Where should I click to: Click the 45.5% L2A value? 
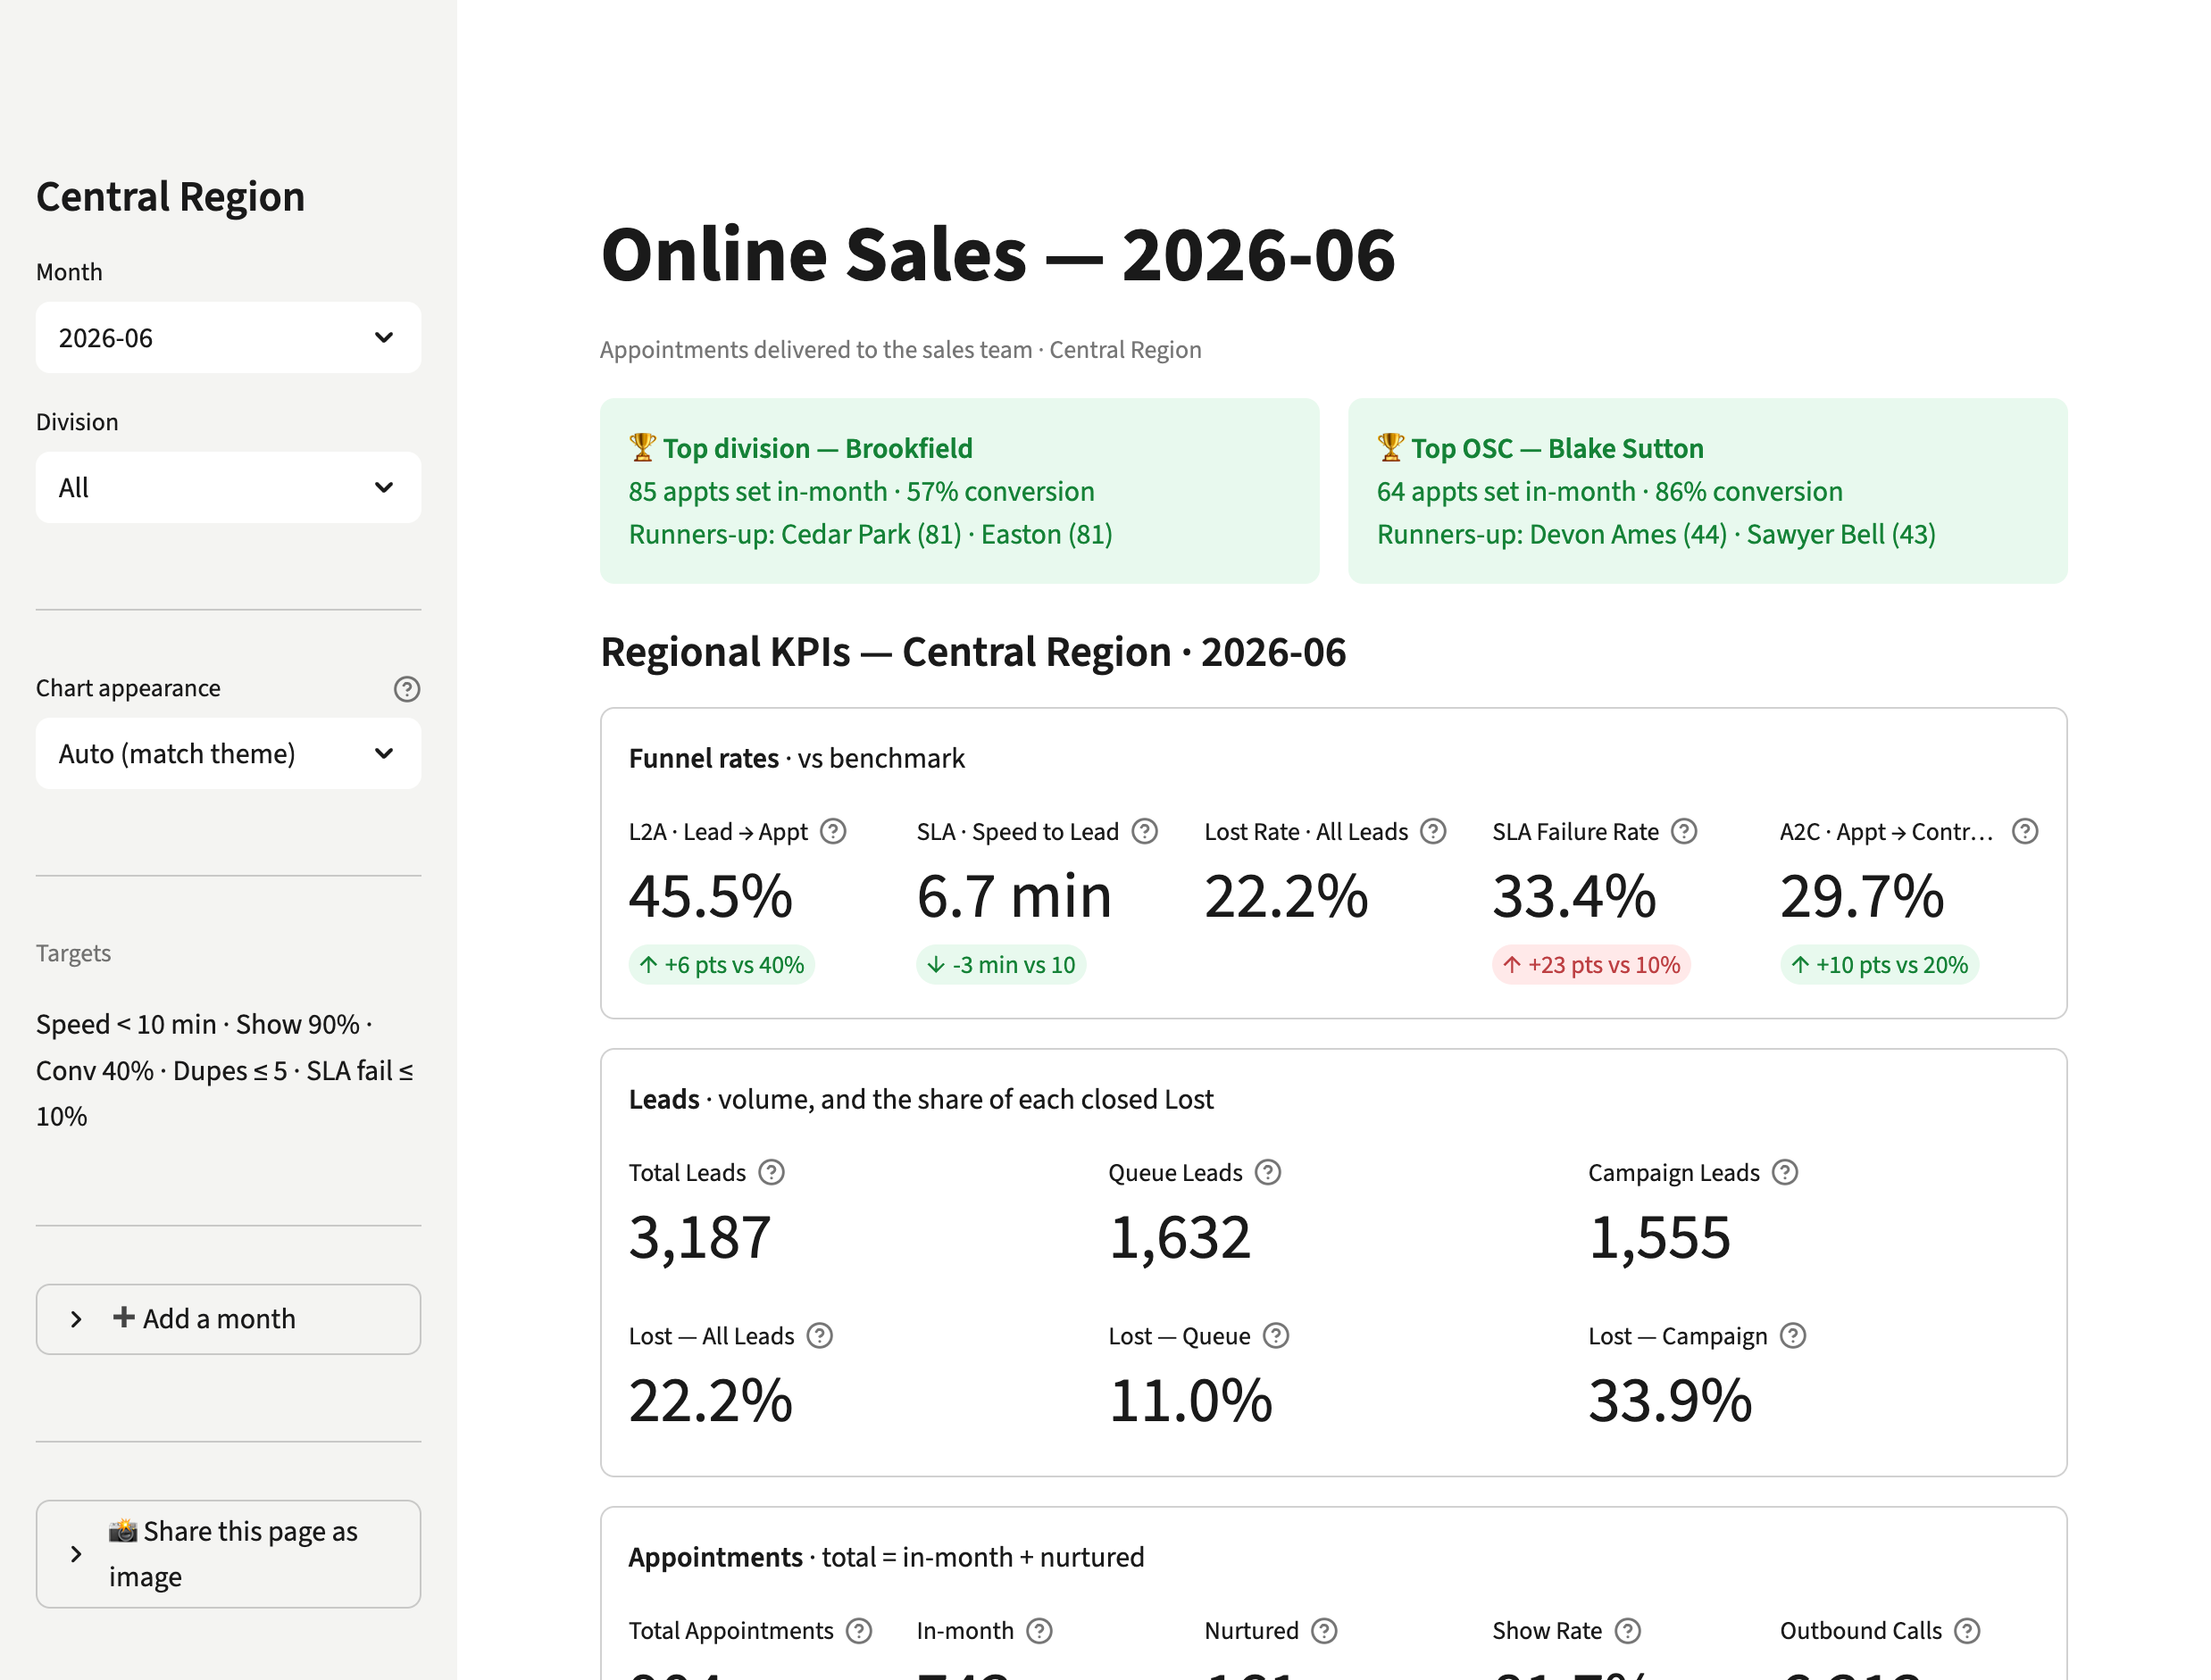[x=710, y=896]
